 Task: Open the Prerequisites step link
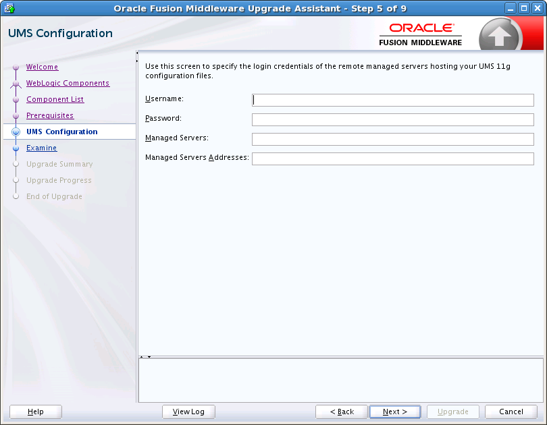coord(50,115)
